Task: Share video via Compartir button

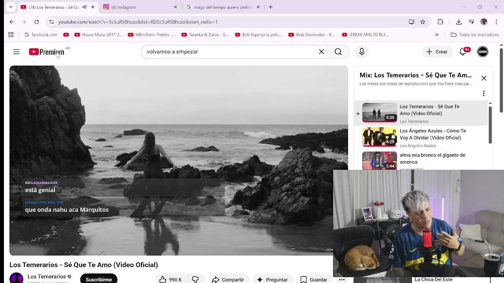Action: 228,279
